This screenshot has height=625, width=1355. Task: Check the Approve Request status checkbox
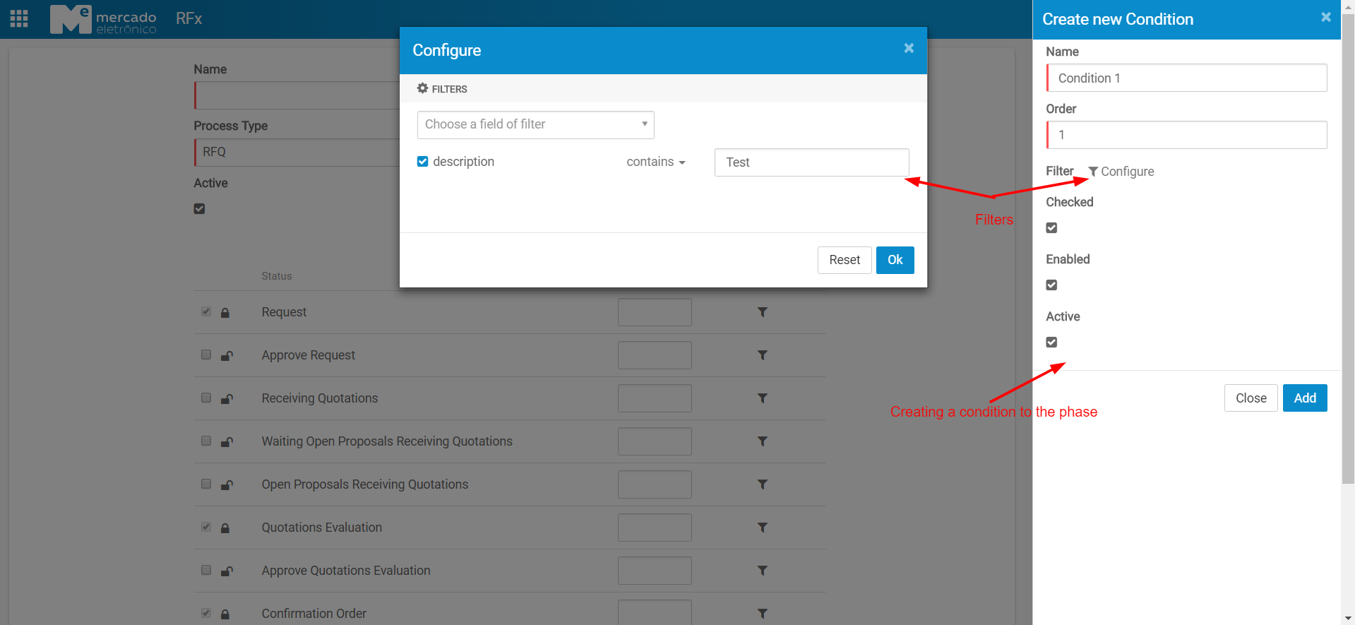tap(206, 355)
